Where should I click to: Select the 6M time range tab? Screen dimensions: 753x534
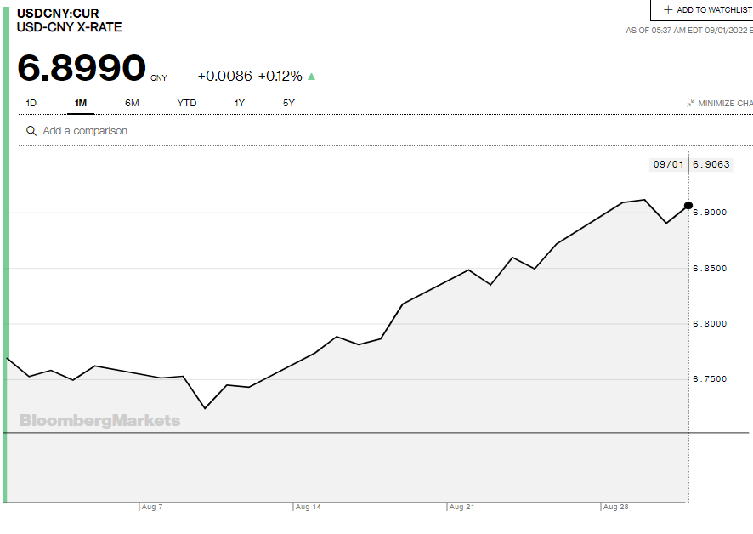[x=132, y=103]
